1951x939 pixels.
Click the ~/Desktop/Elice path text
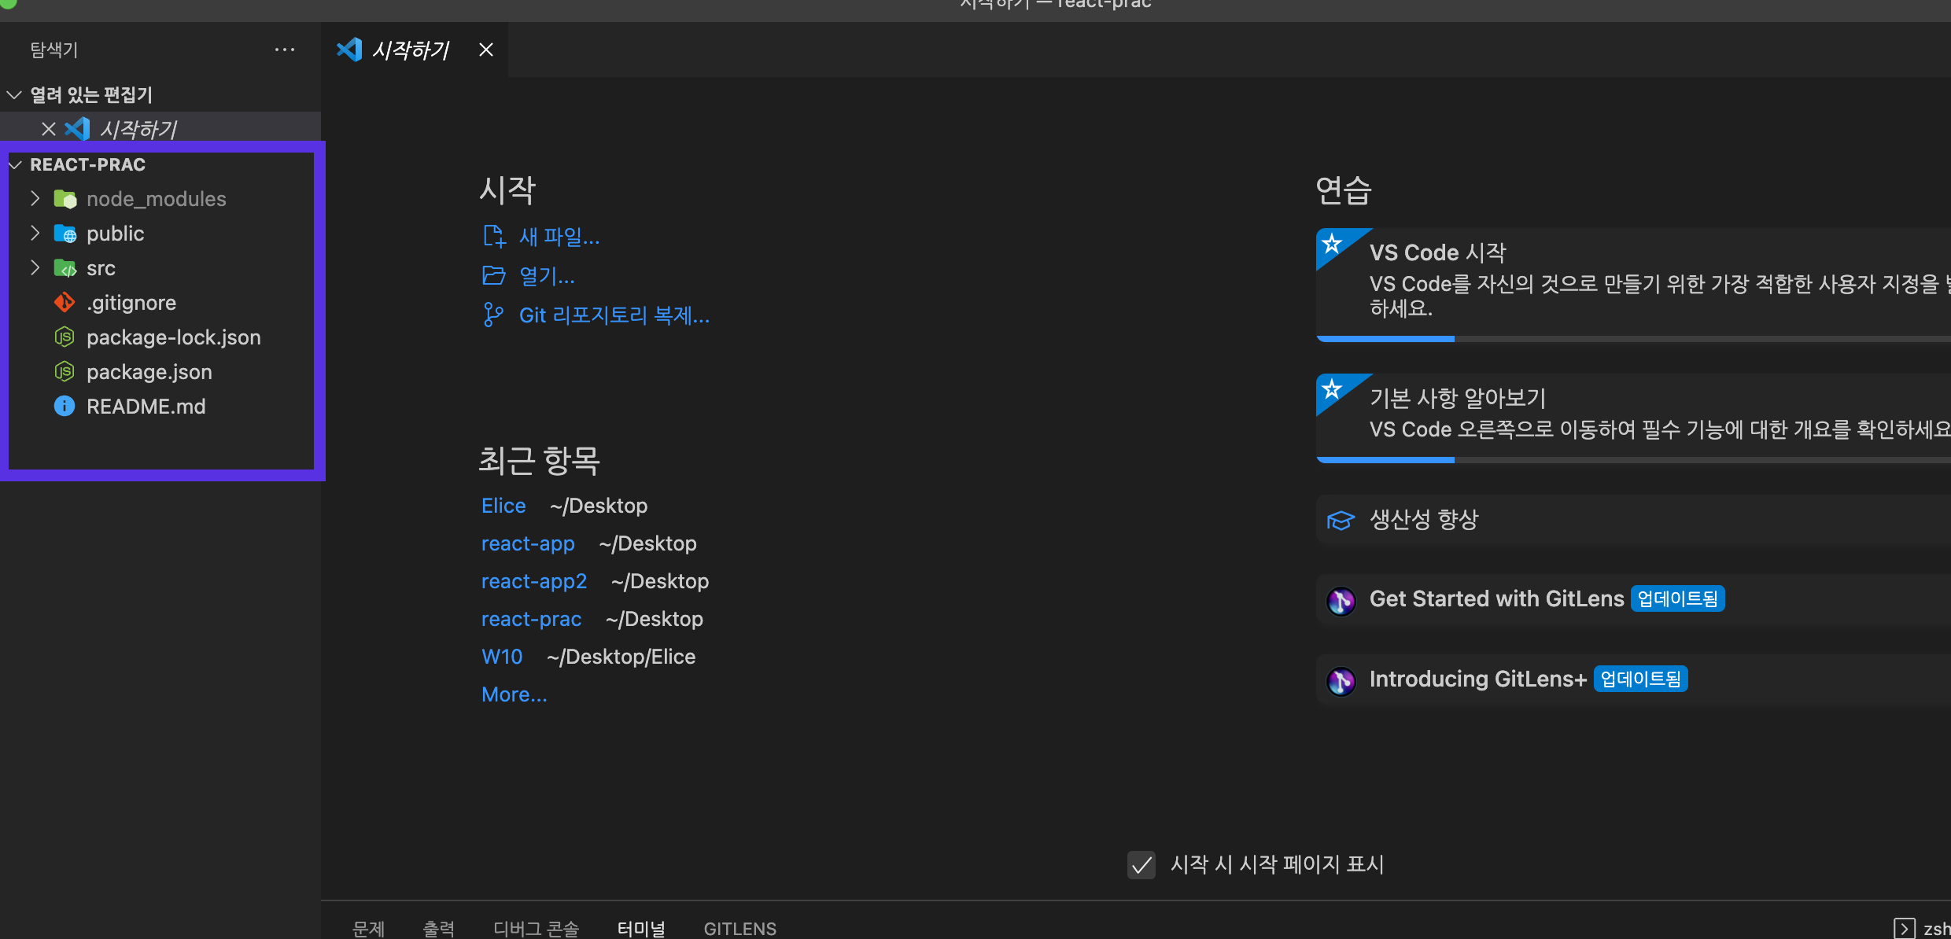pos(621,657)
